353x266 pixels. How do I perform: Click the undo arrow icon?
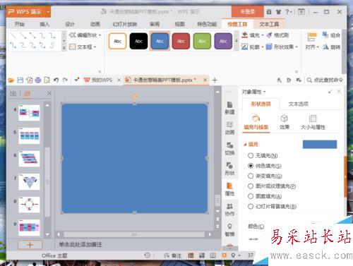coord(56,80)
